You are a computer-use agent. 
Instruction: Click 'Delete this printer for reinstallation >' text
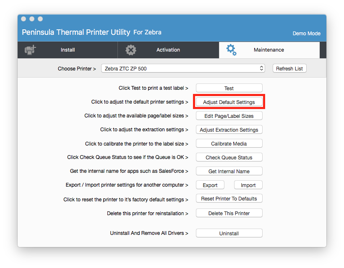[147, 213]
